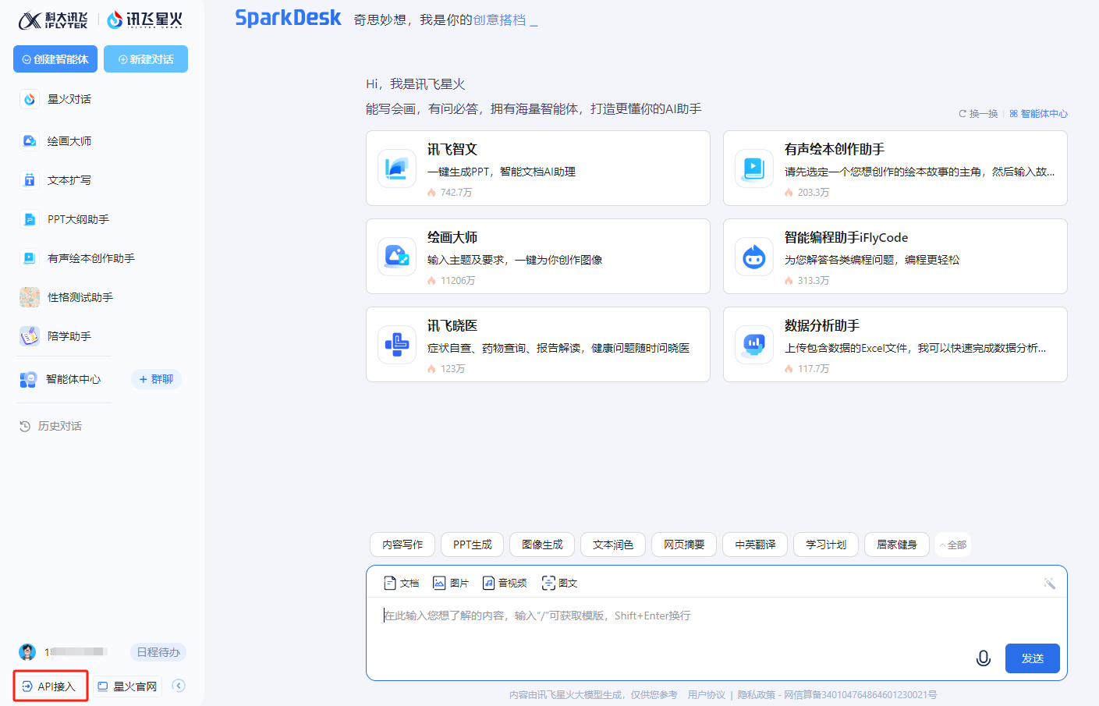This screenshot has height=706, width=1099.
Task: Open the 智能体中心 link at the top right
Action: [x=1039, y=114]
